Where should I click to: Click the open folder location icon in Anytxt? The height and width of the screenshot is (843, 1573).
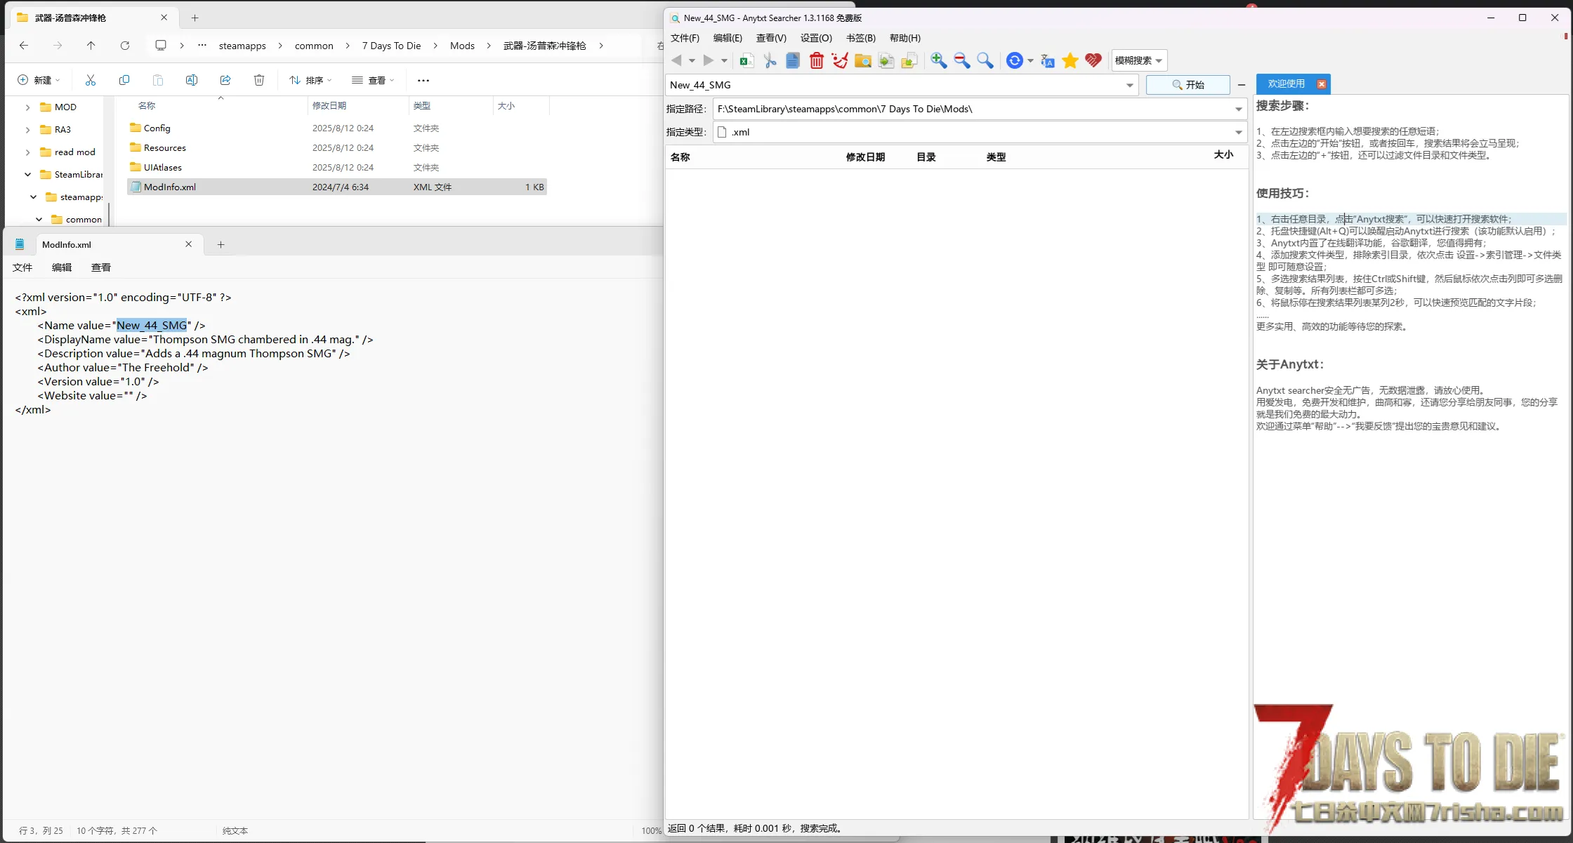coord(863,60)
